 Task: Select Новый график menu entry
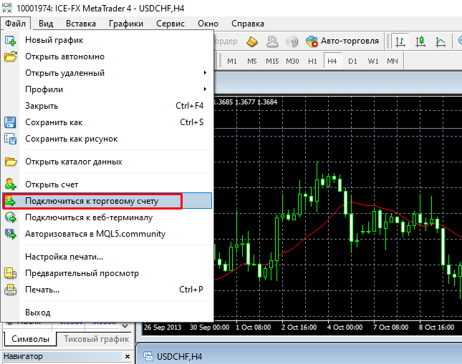(x=107, y=40)
